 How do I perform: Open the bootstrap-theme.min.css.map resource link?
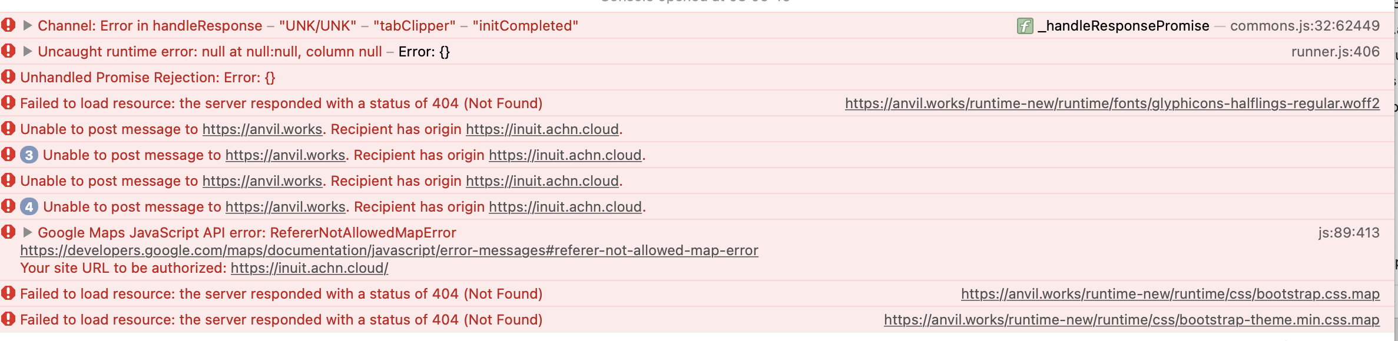click(1132, 320)
